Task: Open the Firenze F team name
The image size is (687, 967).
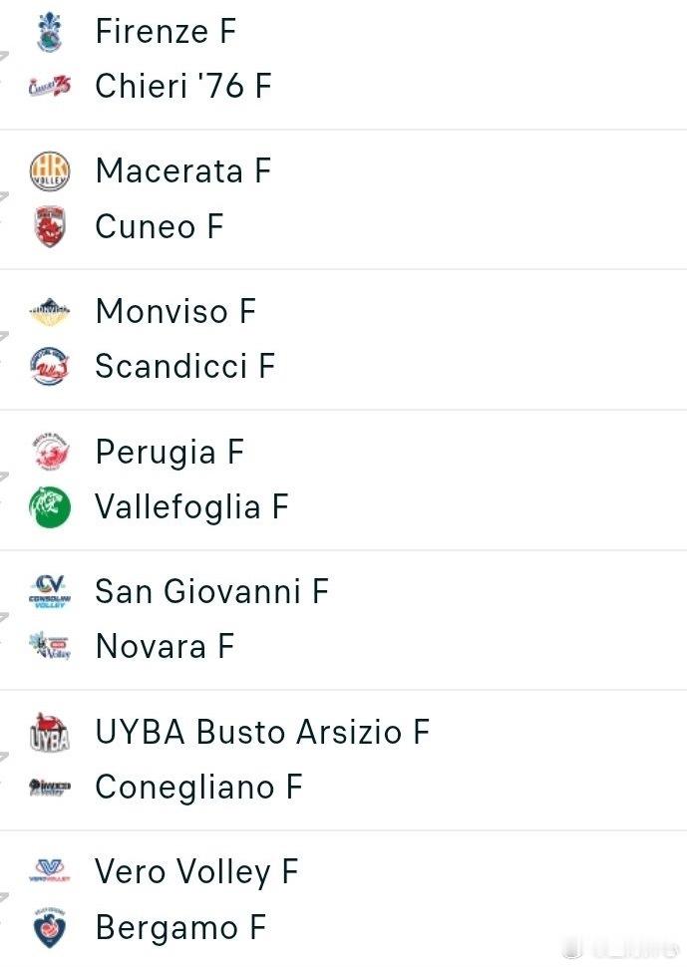Action: [x=166, y=31]
